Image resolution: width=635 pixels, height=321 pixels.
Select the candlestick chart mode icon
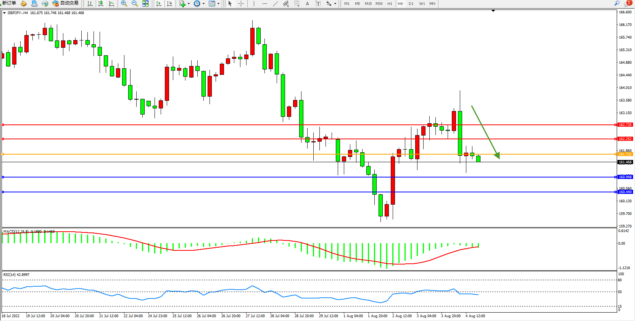(x=101, y=4)
